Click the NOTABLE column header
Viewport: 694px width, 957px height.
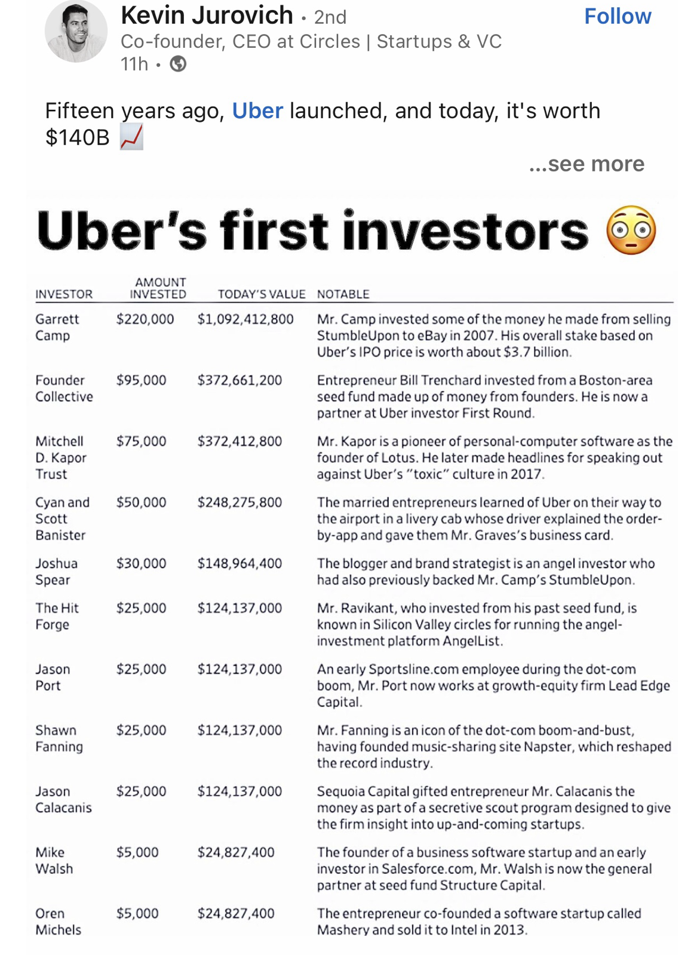coord(343,294)
